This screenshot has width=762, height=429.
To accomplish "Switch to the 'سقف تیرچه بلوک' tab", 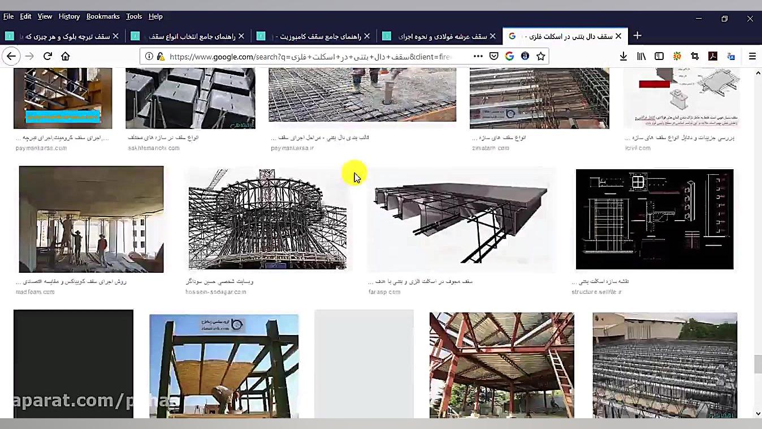I will click(62, 36).
